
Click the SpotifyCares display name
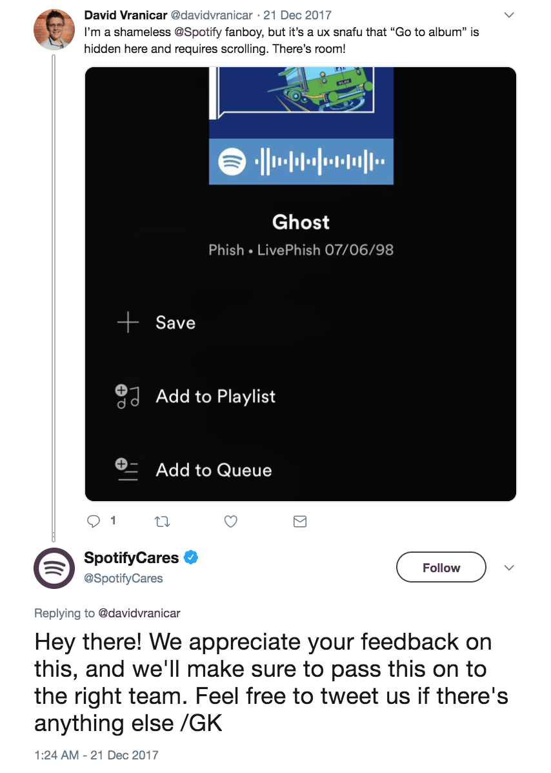(132, 557)
